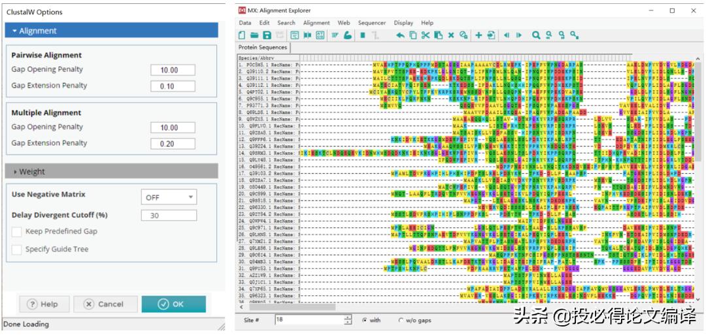Open the Help menu in Alignment Explorer

pyautogui.click(x=428, y=23)
